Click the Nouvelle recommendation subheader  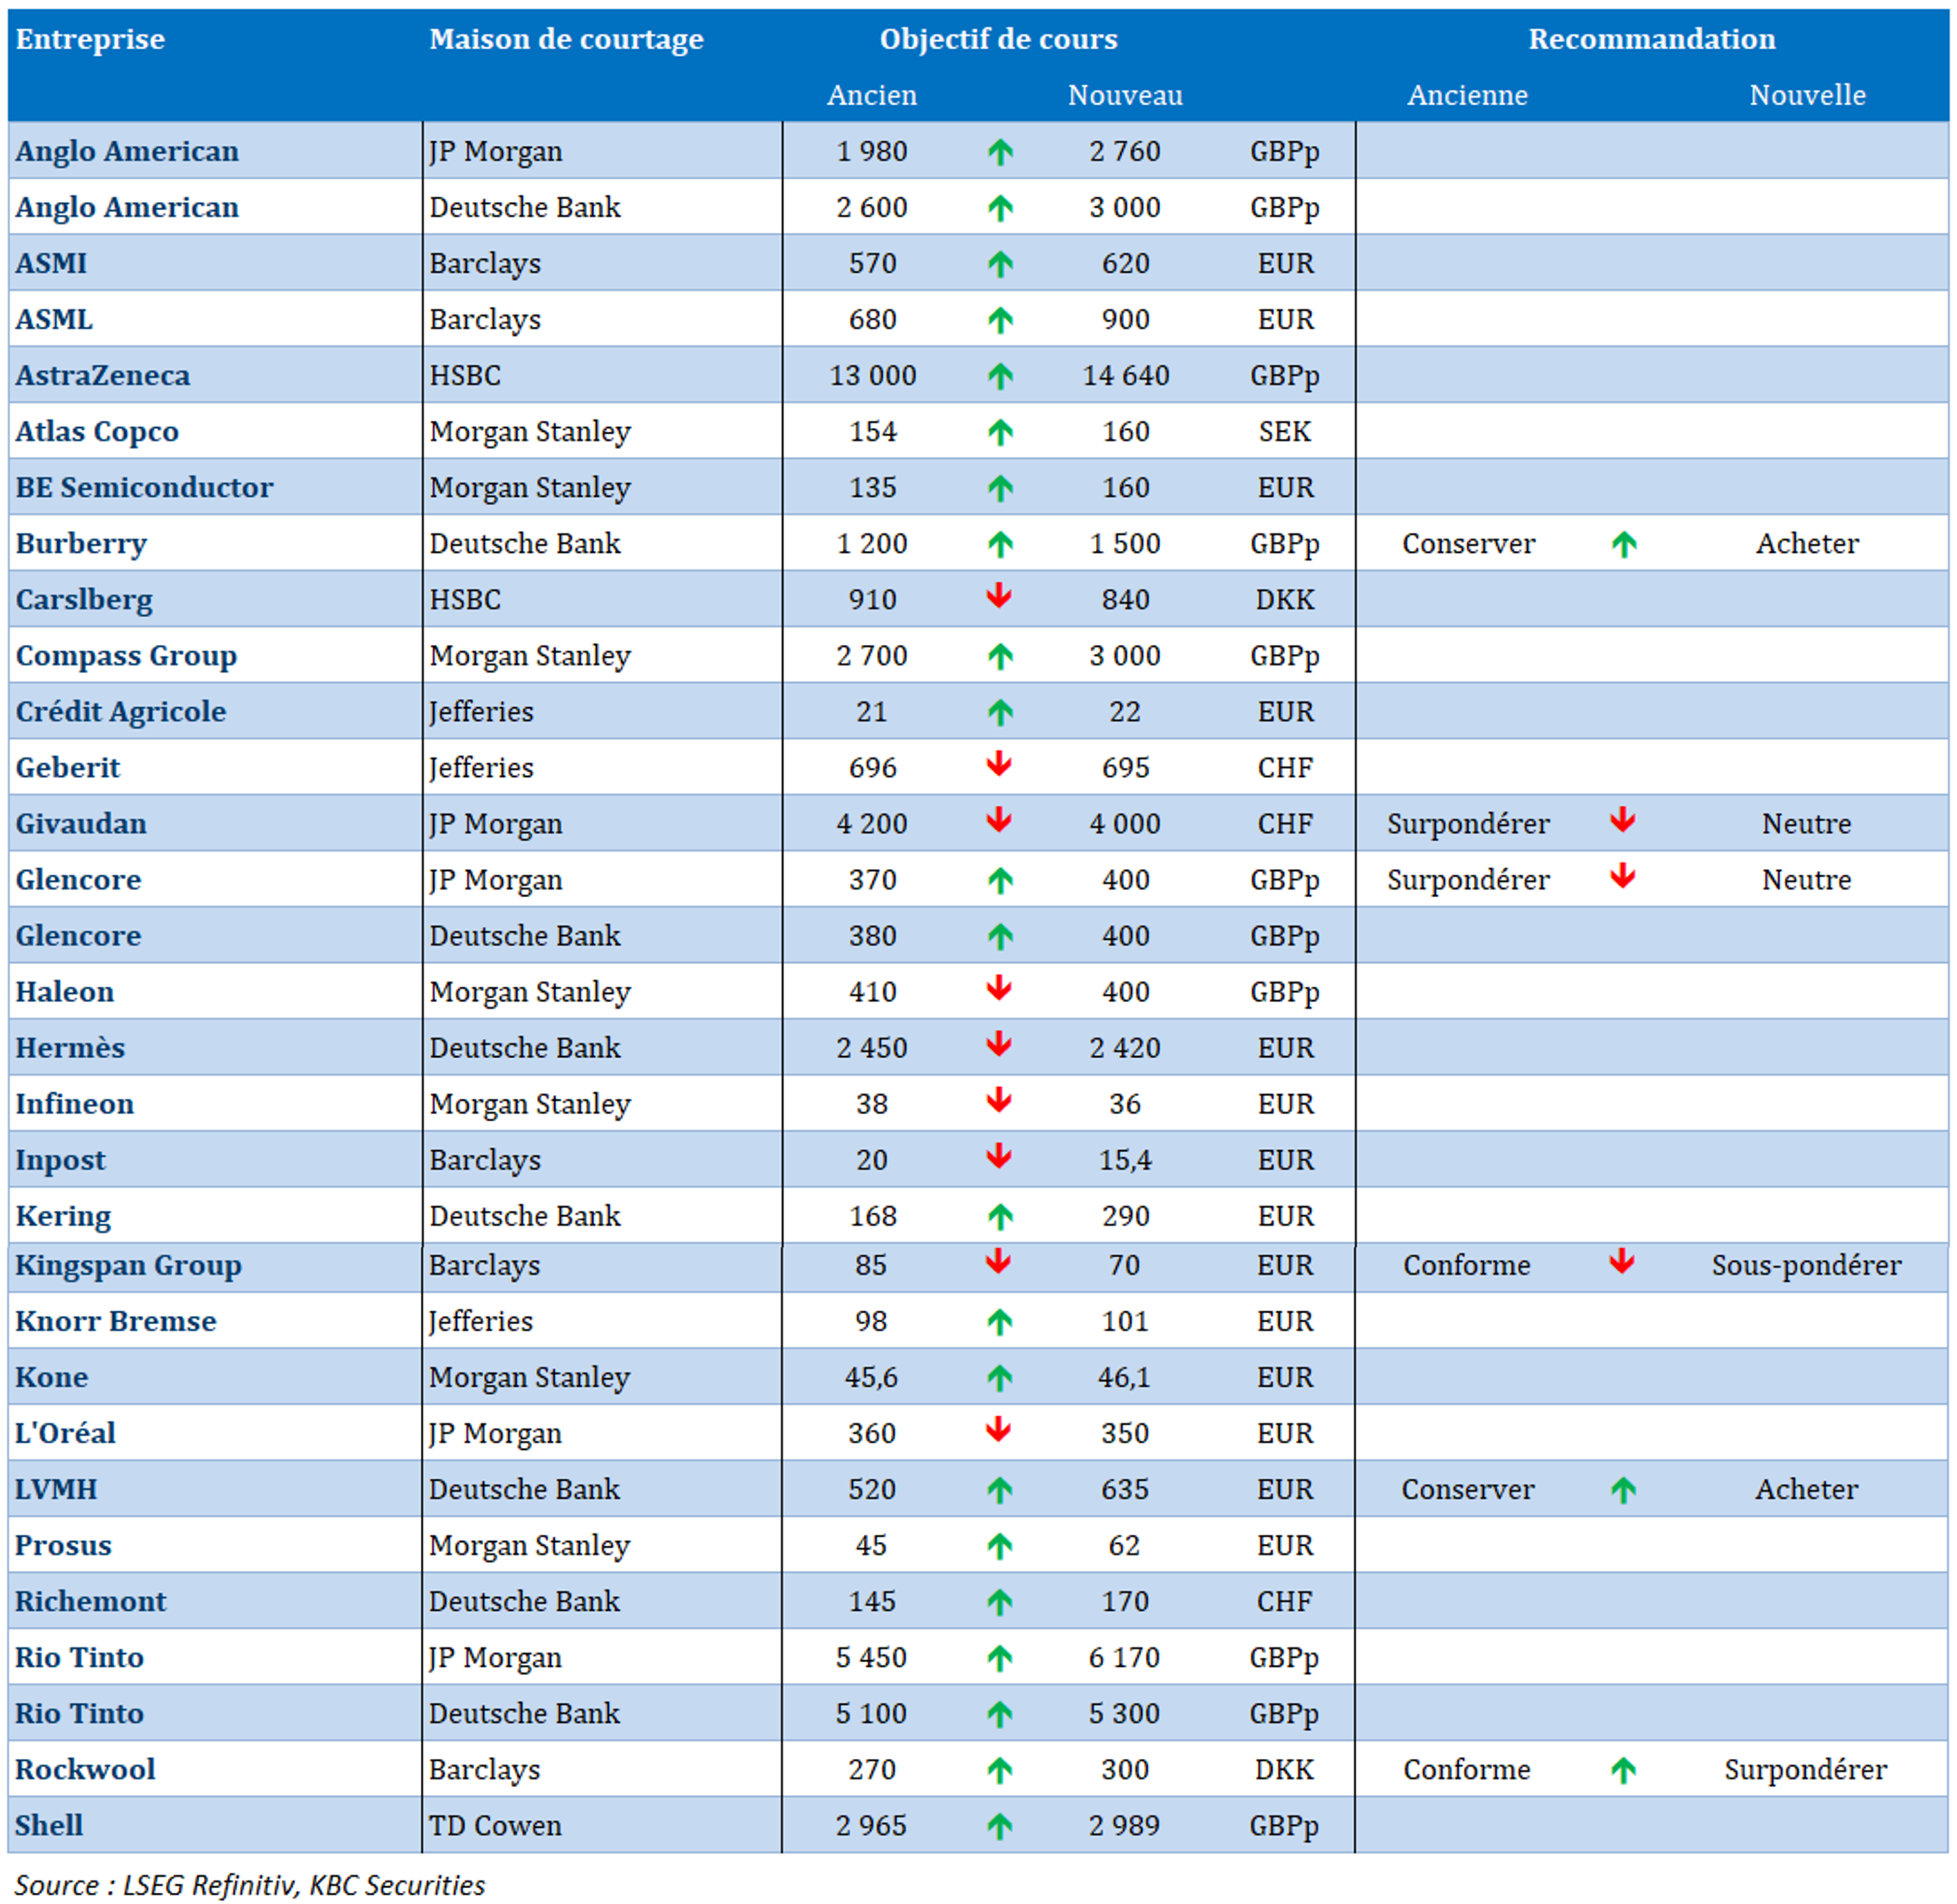coord(1807,95)
